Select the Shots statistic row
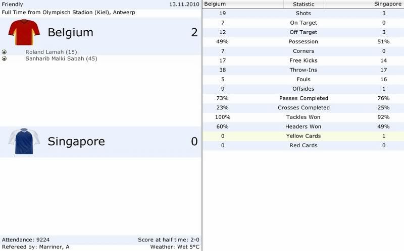The height and width of the screenshot is (251, 404). click(x=304, y=14)
